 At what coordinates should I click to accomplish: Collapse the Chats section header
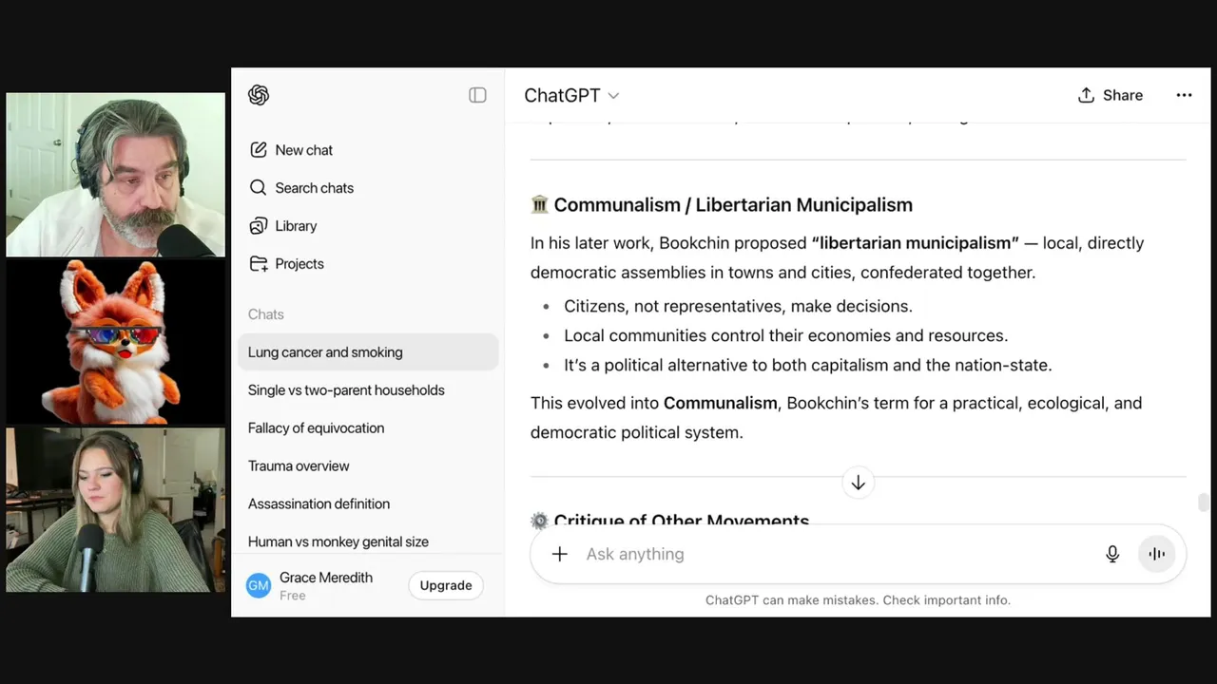coord(266,314)
